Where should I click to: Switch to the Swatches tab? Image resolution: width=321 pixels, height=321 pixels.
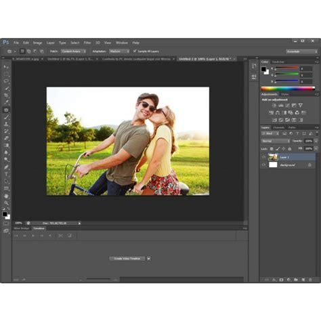coord(278,62)
